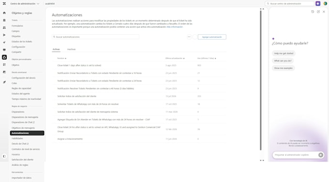Open the Zendesk logo menu
This screenshot has height=182, width=329.
click(4, 3)
